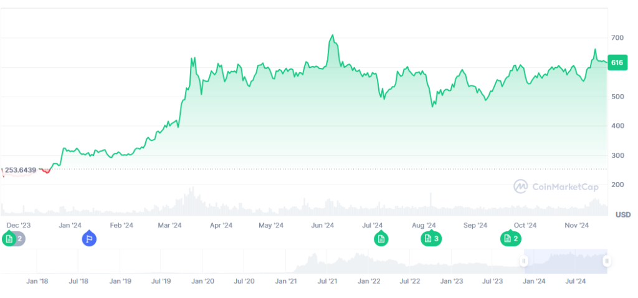Click the highlighted selected range in navigator
638x298 pixels.
point(565,261)
